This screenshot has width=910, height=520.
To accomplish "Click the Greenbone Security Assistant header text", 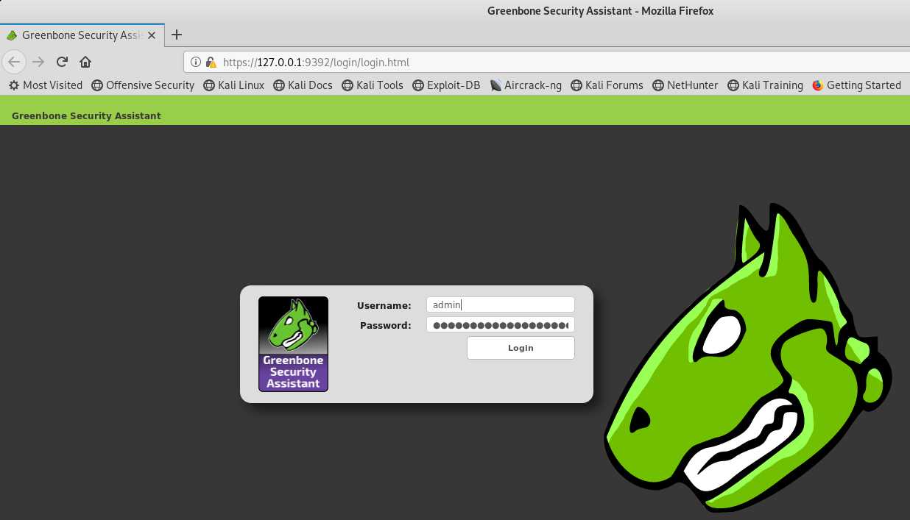I will tap(86, 115).
